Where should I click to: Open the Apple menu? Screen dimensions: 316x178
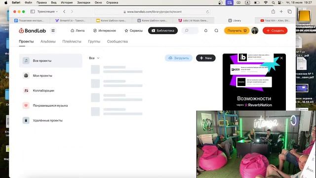click(6, 2)
